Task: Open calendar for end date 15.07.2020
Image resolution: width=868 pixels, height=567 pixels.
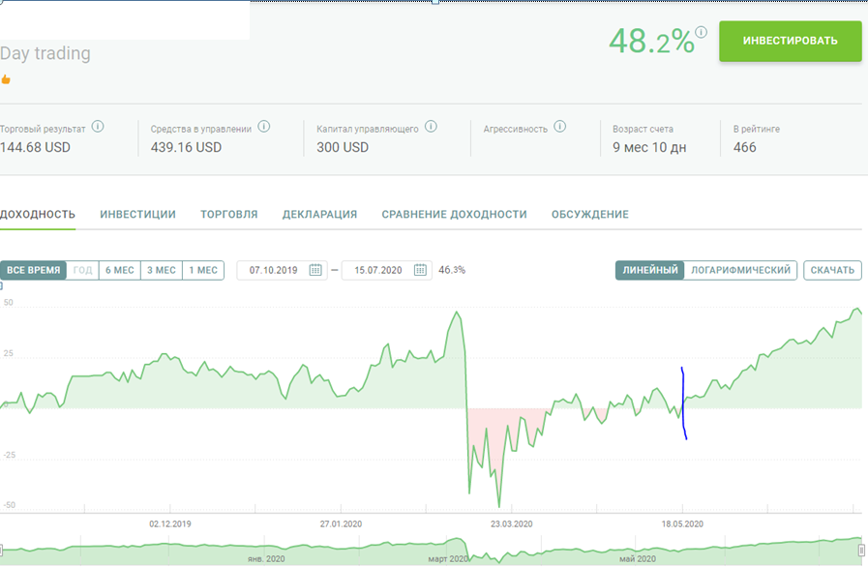Action: pyautogui.click(x=421, y=270)
